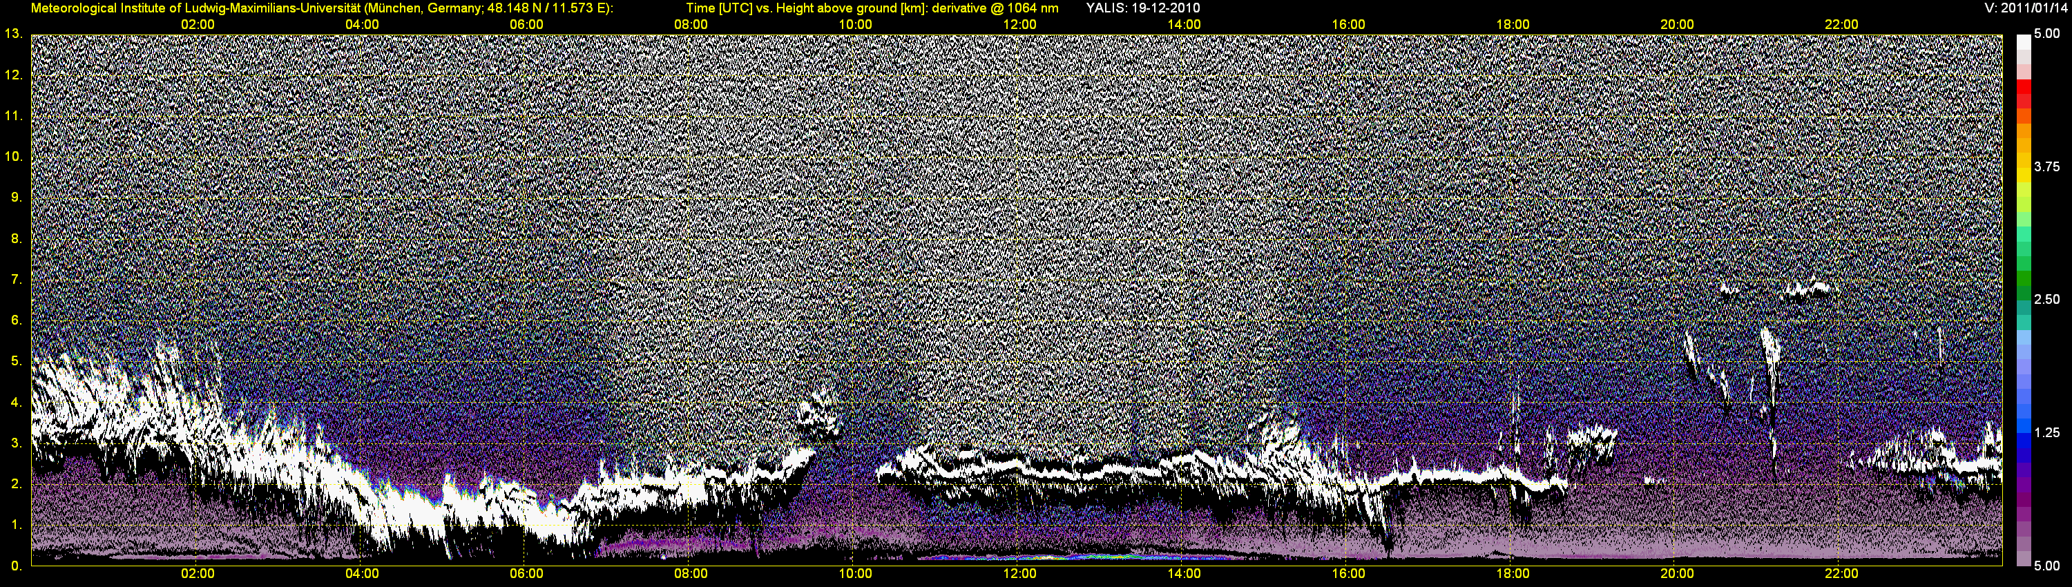Click the '3.75' color scale value
This screenshot has height=587, width=2072.
pyautogui.click(x=2047, y=166)
